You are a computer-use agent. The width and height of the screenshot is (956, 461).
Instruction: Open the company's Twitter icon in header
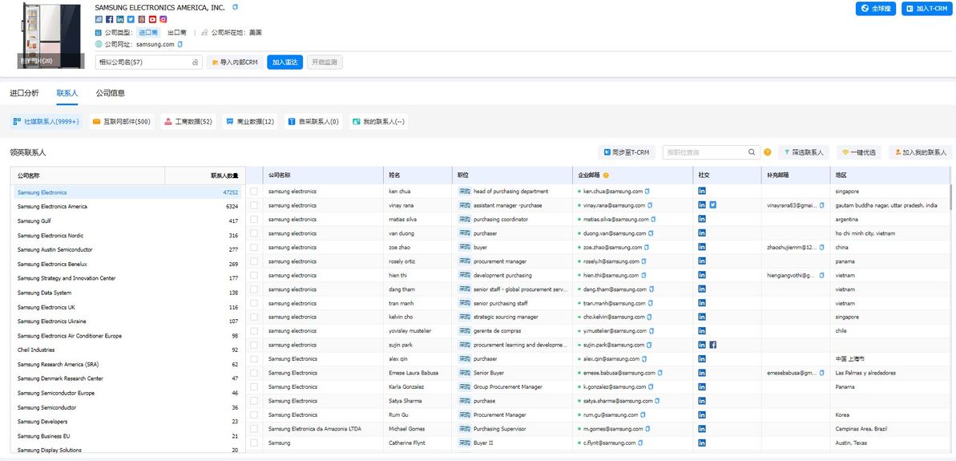point(131,19)
